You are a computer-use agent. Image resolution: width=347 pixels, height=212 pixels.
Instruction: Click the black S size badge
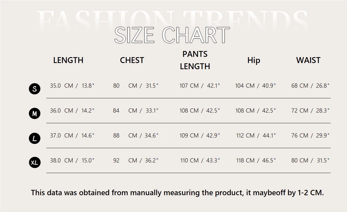click(x=35, y=89)
